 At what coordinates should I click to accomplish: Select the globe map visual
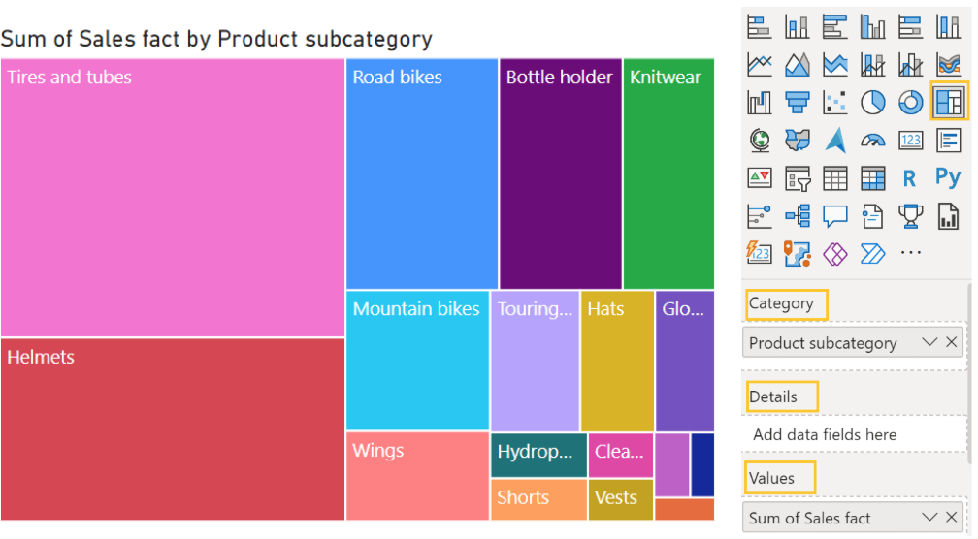[760, 140]
